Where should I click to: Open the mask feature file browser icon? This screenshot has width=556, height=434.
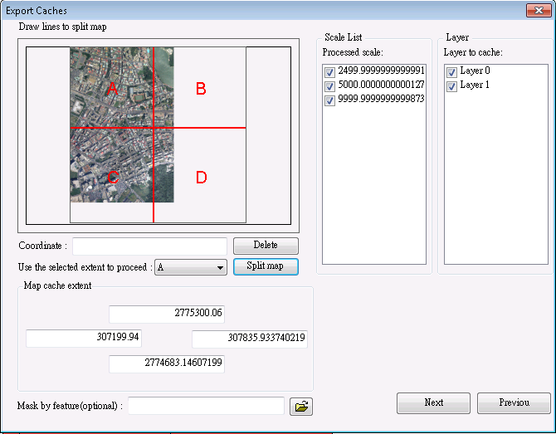coord(301,407)
